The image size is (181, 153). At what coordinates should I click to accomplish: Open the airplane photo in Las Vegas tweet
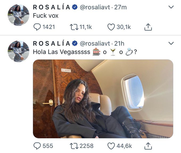(x=103, y=99)
